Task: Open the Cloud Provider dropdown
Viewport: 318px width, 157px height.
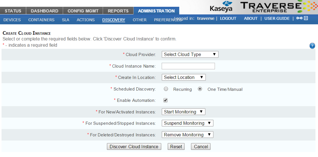Action: [x=190, y=55]
